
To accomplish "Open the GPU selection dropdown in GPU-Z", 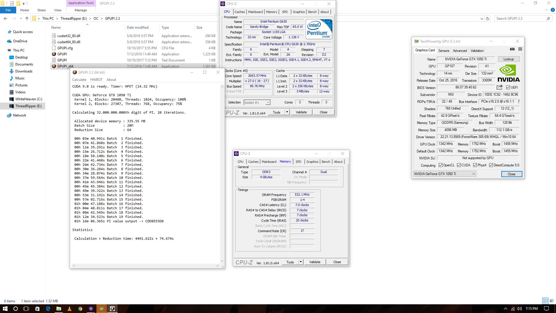I will (x=445, y=174).
